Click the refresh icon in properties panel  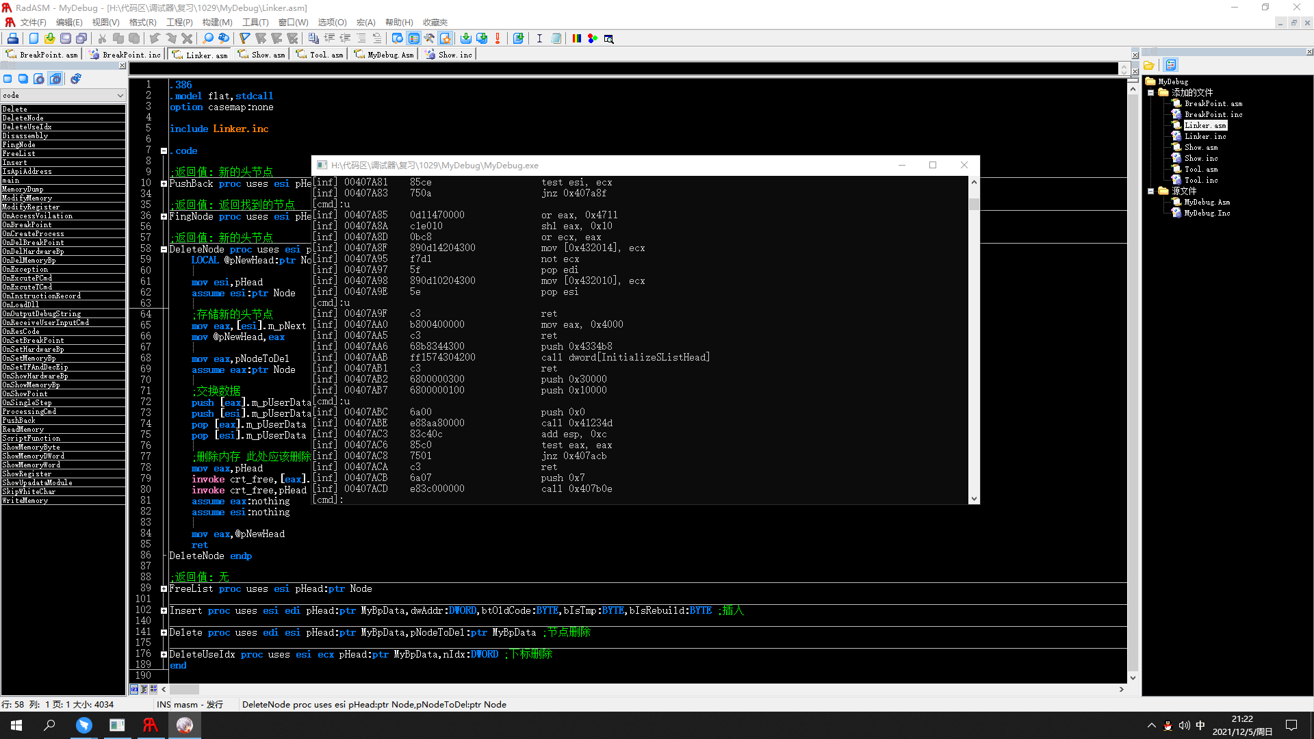coord(76,79)
